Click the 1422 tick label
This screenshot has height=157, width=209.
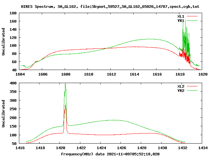[x=81, y=148]
